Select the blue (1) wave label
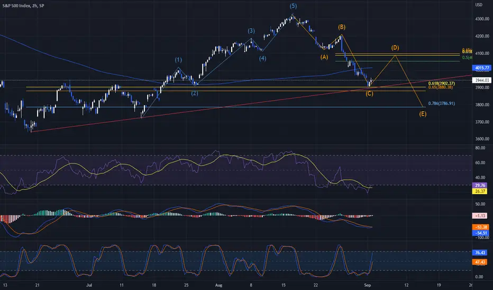 tap(178, 60)
